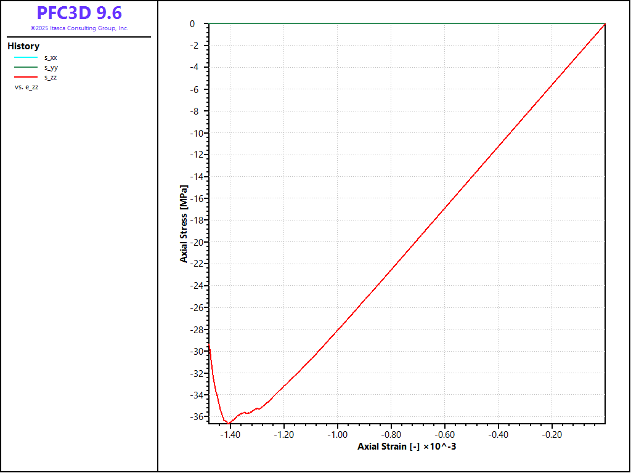Click the cyan s_xx legend line swatch
Viewport: 631px width, 473px height.
tap(26, 57)
